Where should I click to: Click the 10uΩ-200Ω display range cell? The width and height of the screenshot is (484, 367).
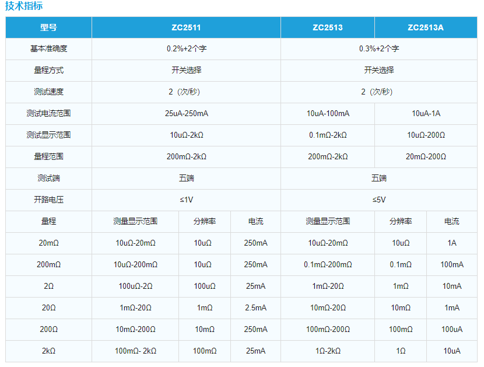pos(426,135)
